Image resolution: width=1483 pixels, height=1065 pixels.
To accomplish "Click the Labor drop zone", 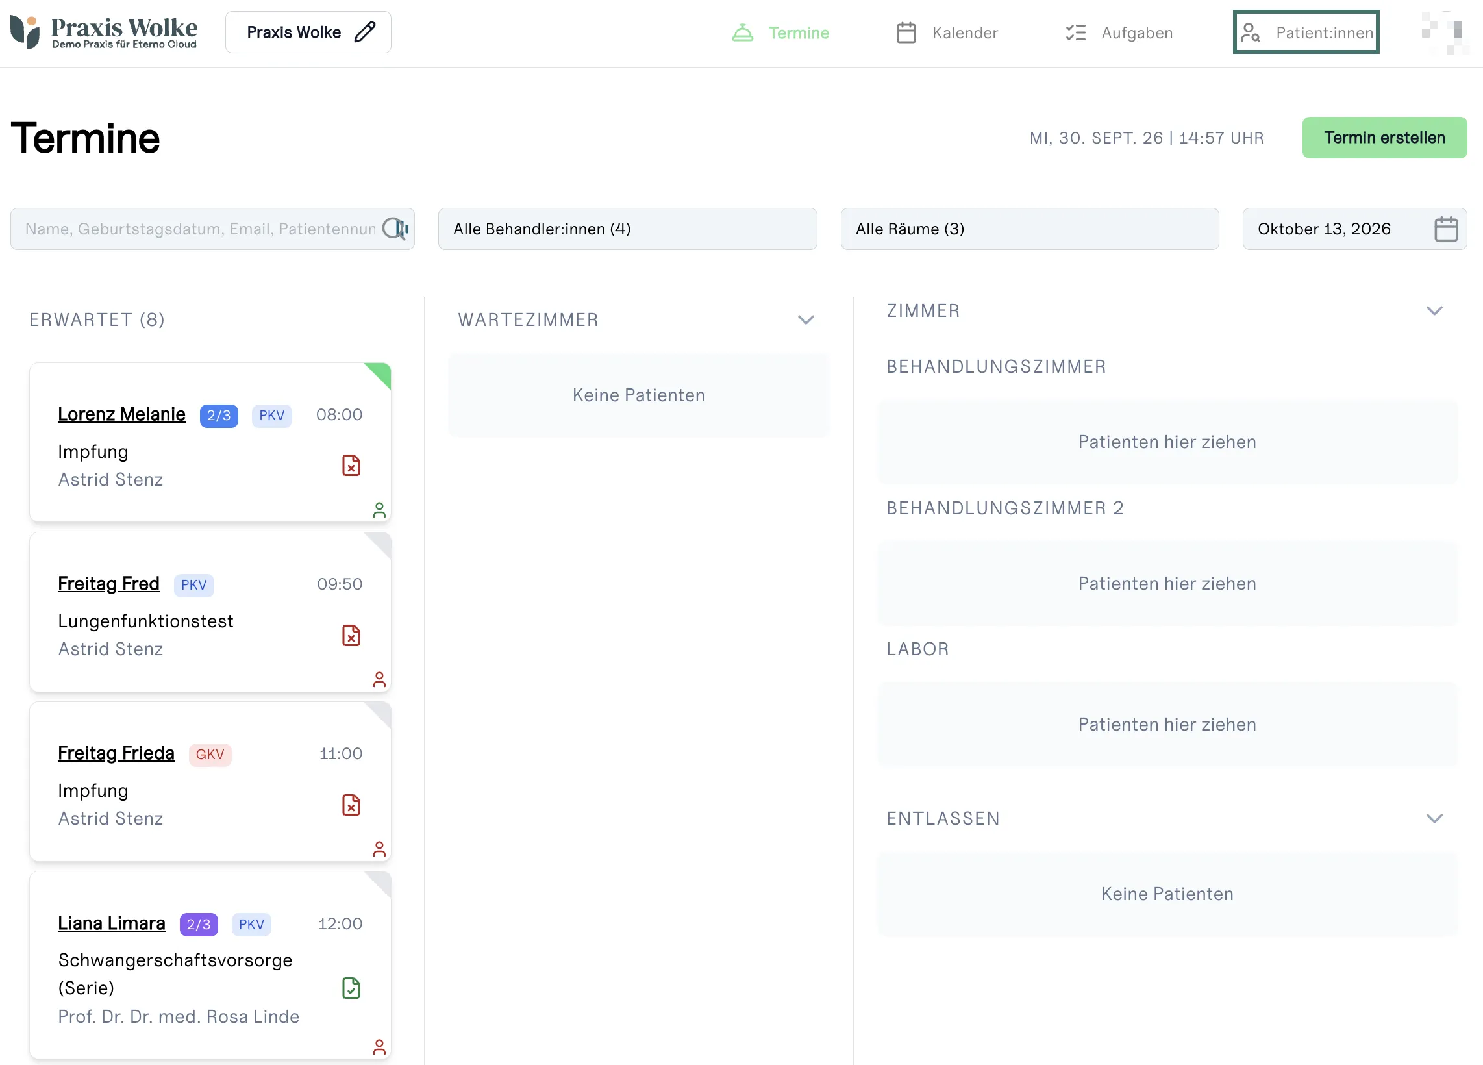I will click(x=1167, y=724).
